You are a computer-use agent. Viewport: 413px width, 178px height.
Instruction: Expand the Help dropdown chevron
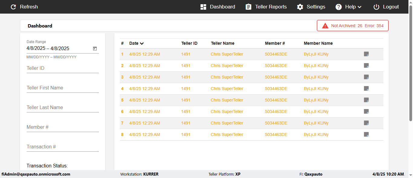click(x=359, y=7)
